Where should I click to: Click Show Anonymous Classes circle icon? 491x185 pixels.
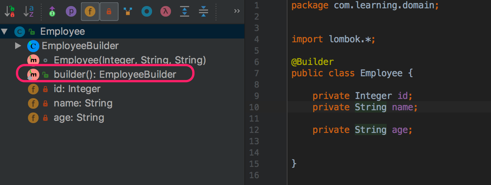147,11
